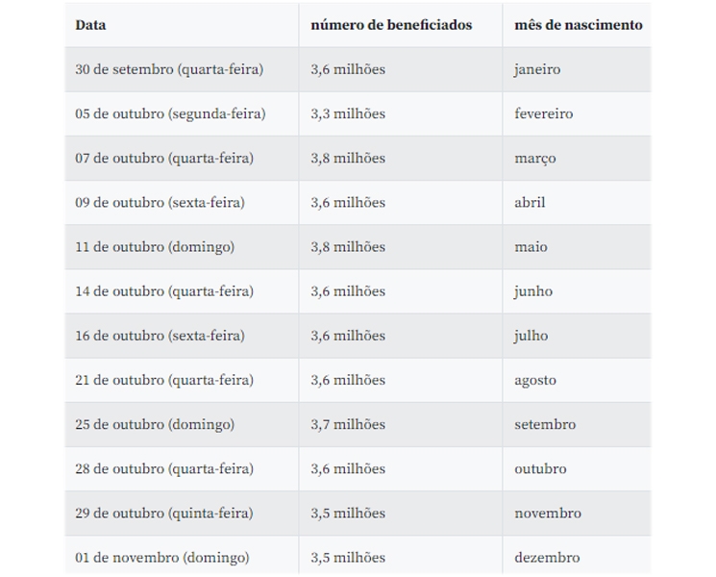Select the "30 de setembro (quarta-feira)" cell
This screenshot has height=577, width=716.
tap(182, 69)
